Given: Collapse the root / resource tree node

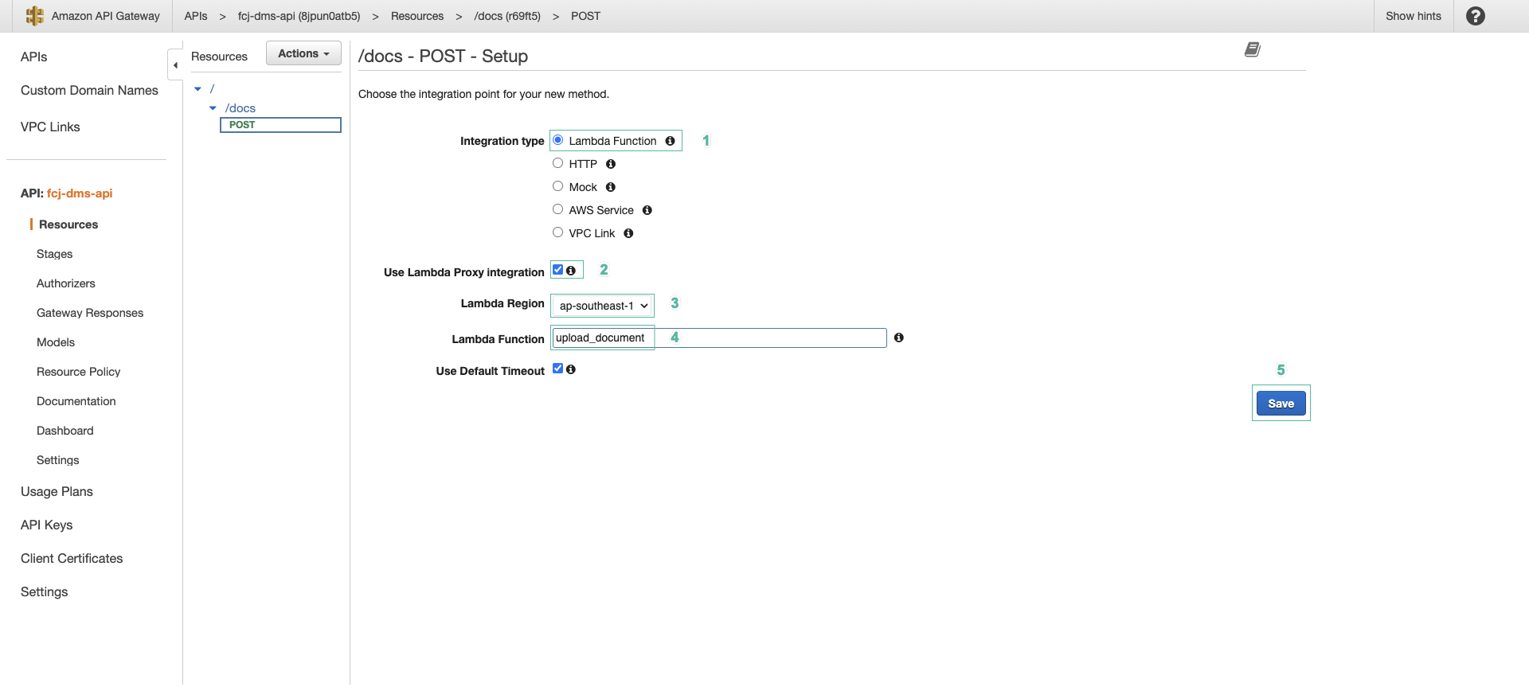Looking at the screenshot, I should (x=198, y=89).
